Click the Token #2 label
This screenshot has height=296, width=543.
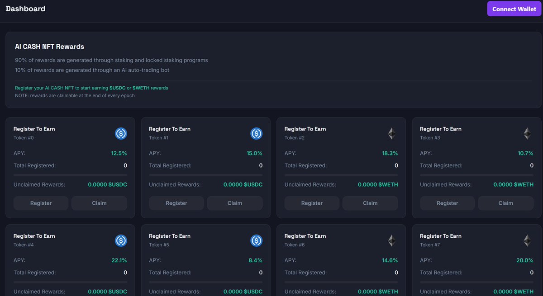(x=295, y=138)
